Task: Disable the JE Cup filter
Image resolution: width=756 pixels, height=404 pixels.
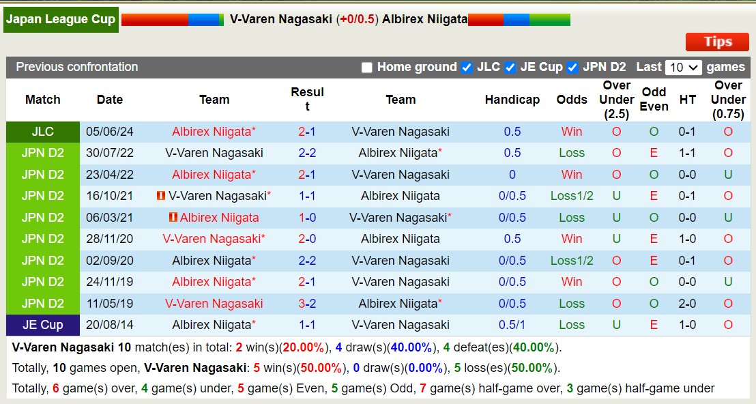Action: [510, 67]
